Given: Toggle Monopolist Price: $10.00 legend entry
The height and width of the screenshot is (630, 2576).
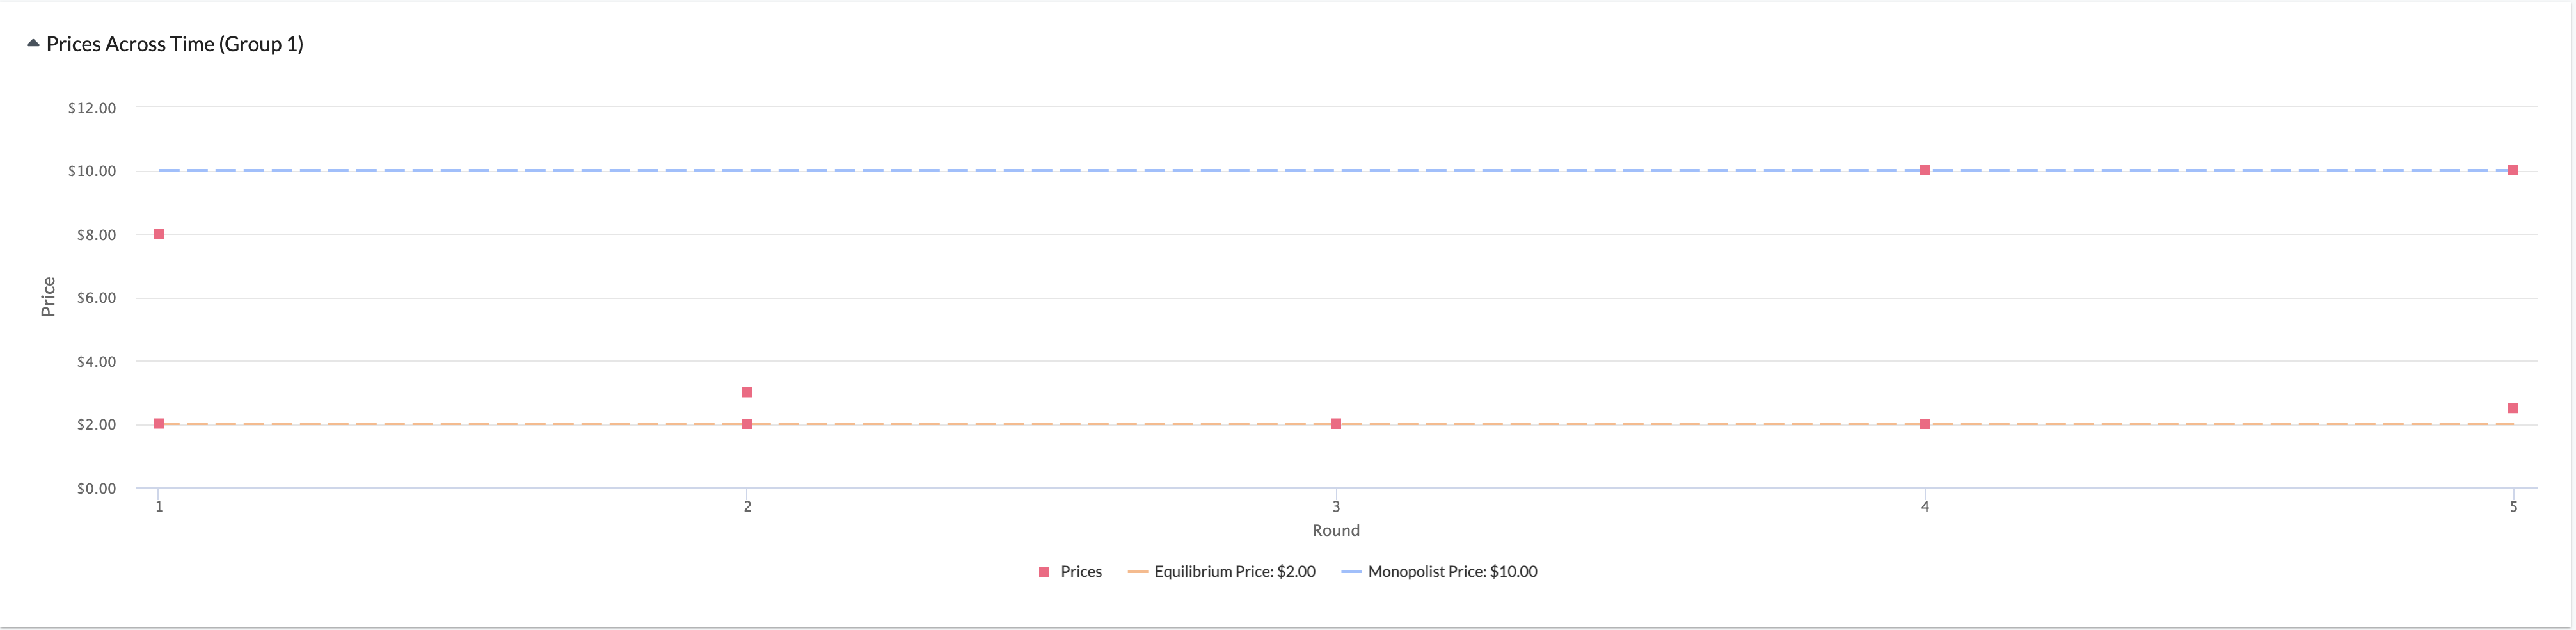Looking at the screenshot, I should point(1439,572).
